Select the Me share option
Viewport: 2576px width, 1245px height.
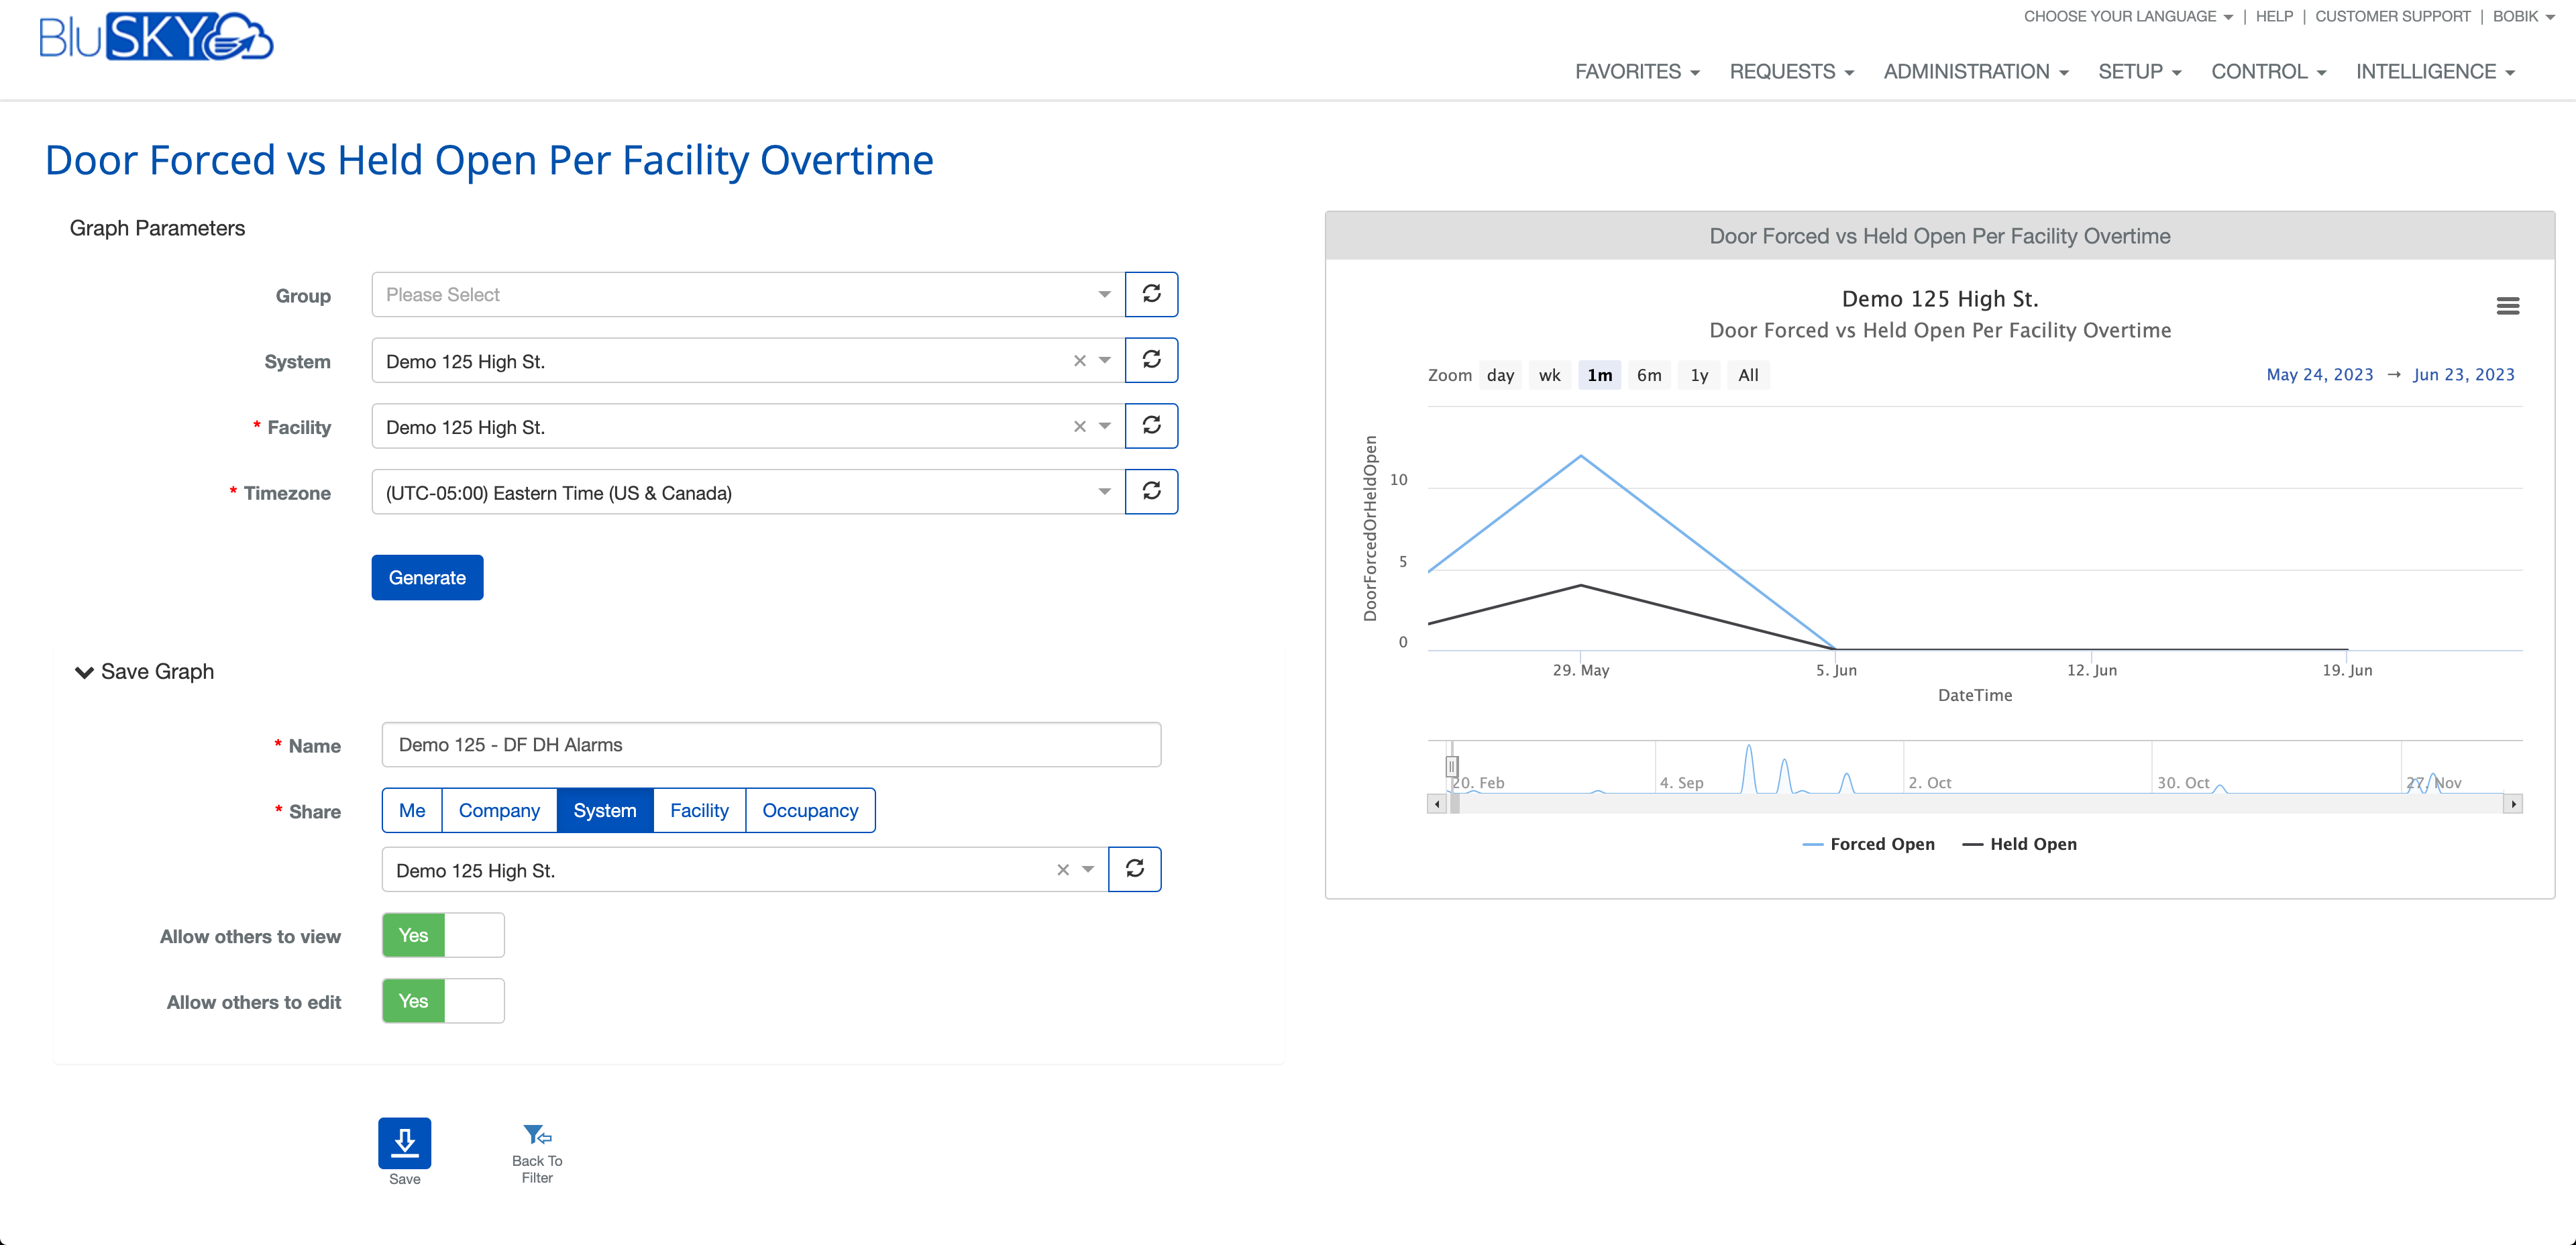point(412,810)
